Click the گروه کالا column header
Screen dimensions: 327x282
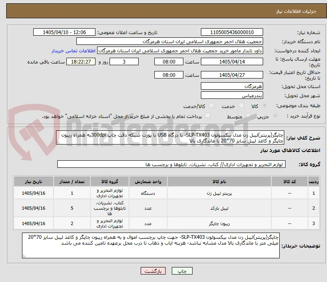coord(110,181)
